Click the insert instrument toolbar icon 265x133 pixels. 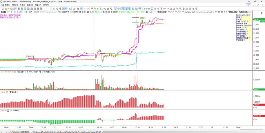tap(54, 9)
